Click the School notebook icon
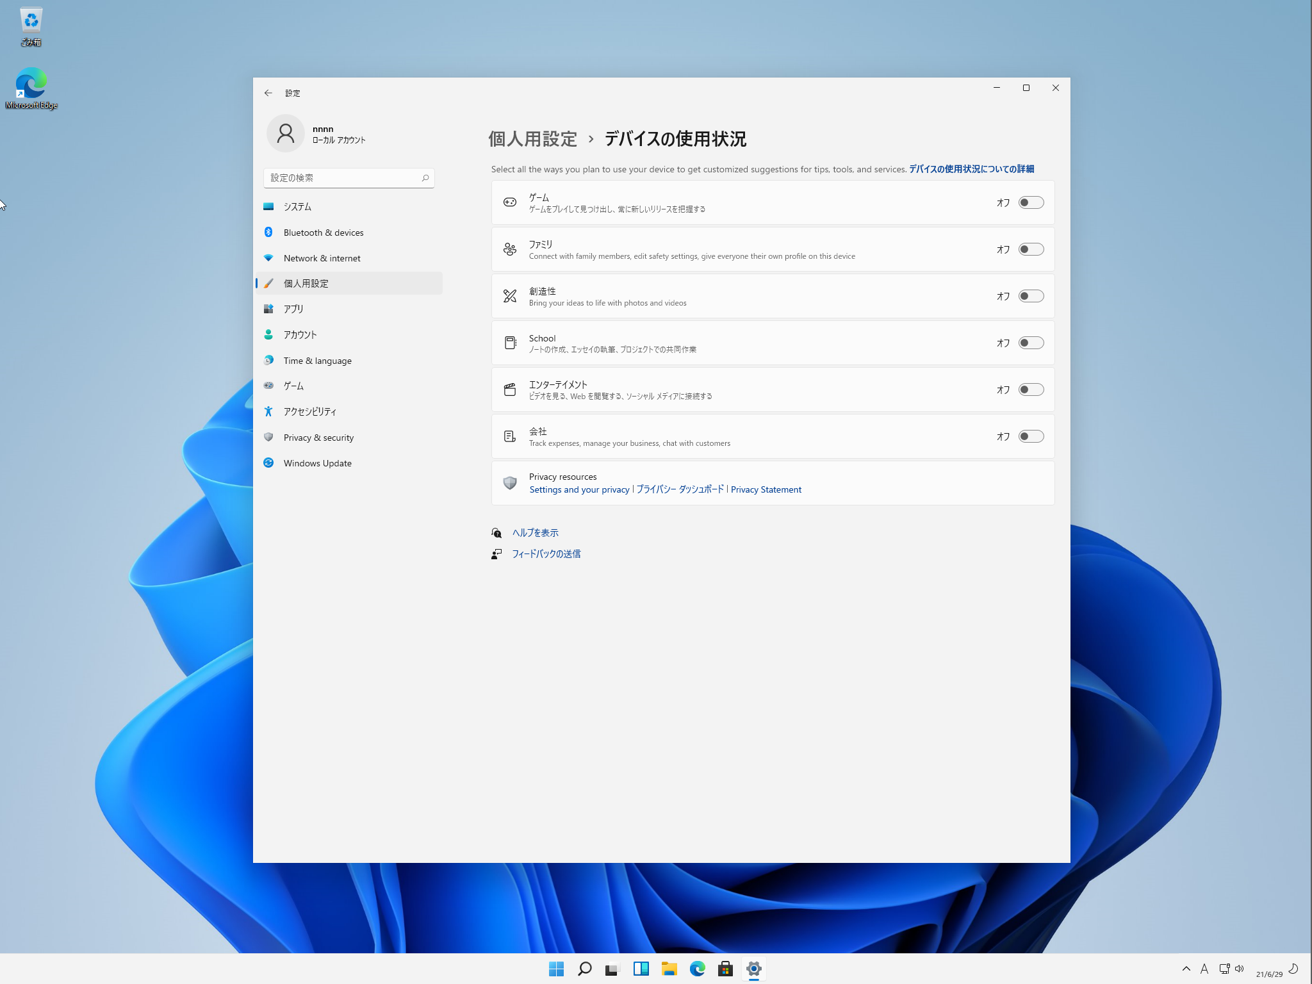This screenshot has width=1312, height=984. pos(510,343)
